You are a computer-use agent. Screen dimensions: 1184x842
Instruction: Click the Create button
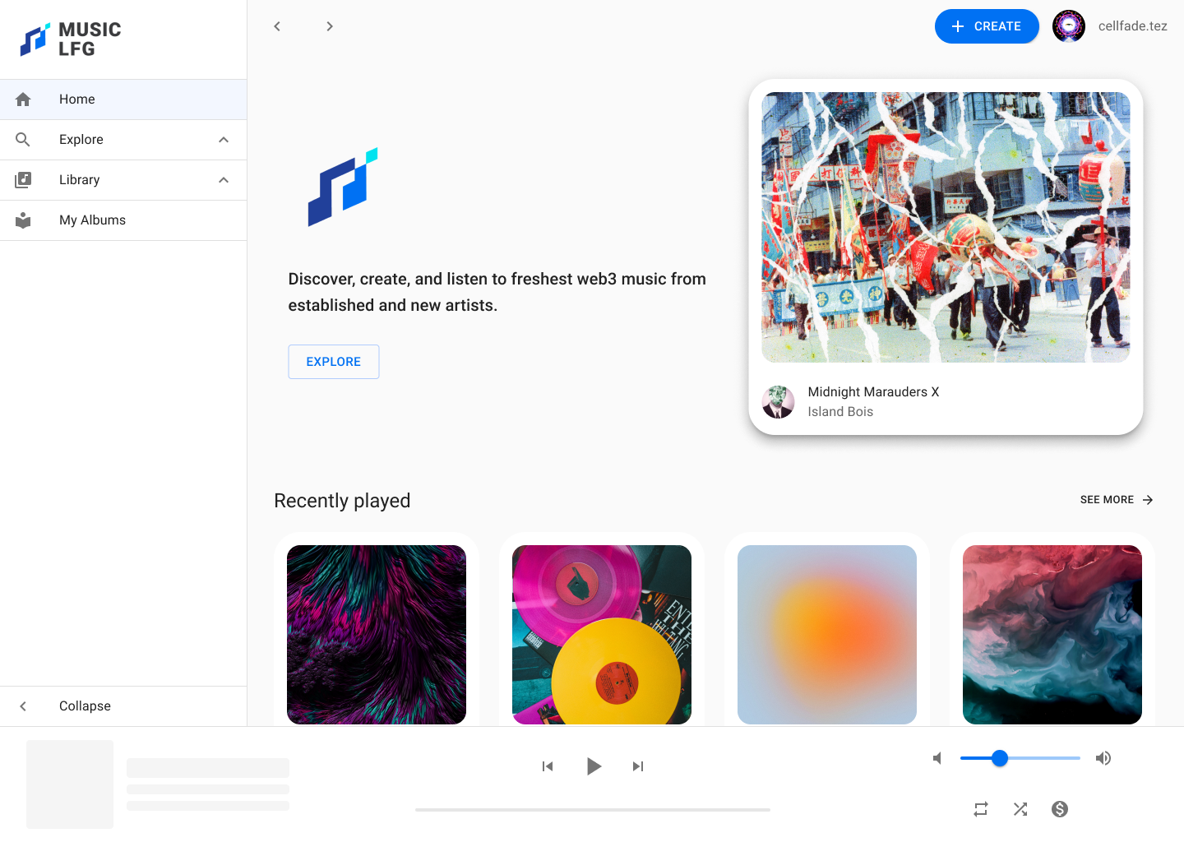tap(987, 26)
